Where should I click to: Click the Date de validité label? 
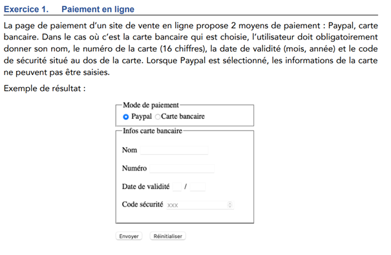145,187
